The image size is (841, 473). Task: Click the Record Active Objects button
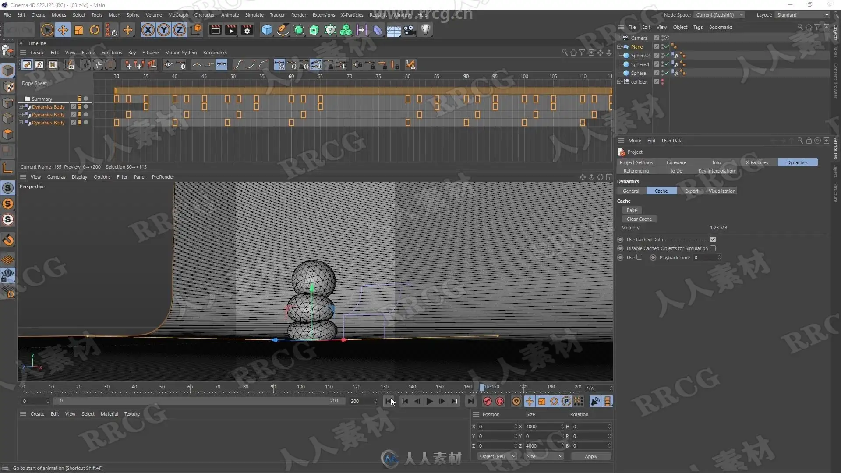point(488,401)
